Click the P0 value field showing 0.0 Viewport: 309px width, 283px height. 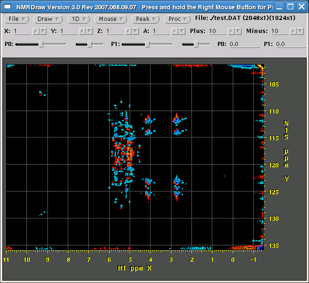[x=244, y=44]
